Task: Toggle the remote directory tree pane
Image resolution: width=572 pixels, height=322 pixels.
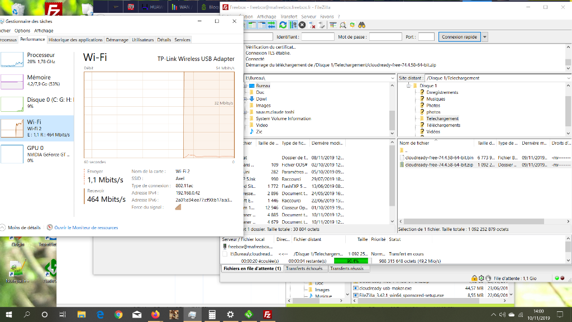Action: (x=261, y=25)
